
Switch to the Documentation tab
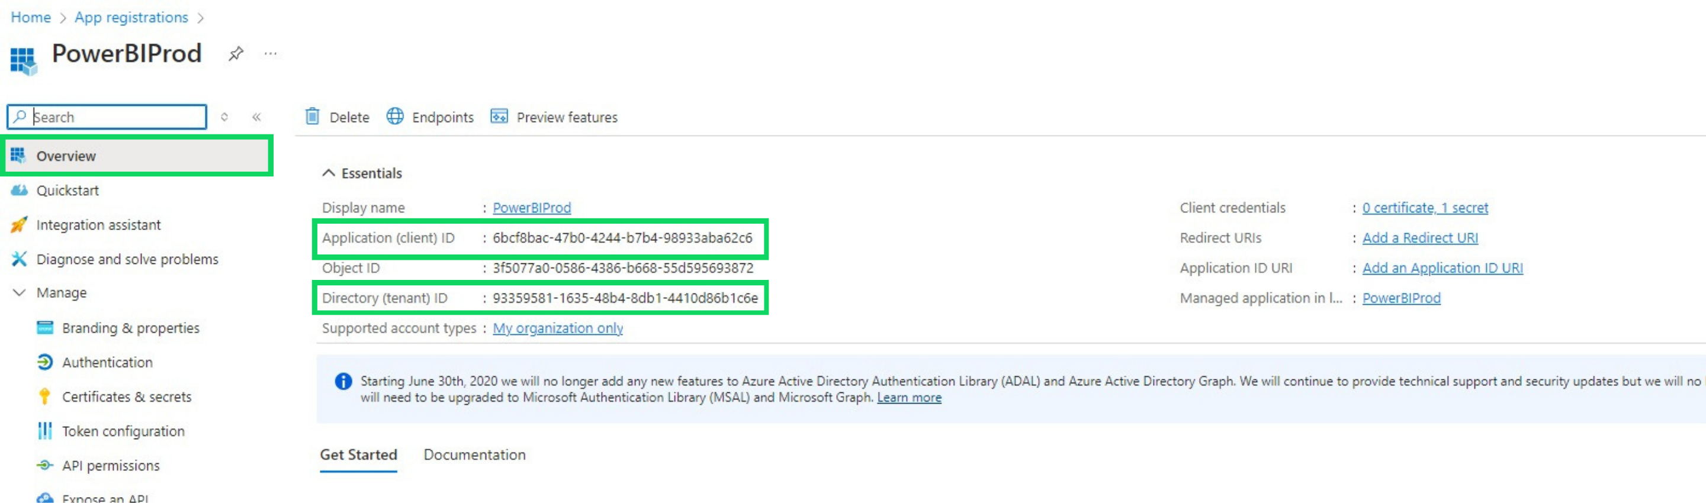[474, 454]
